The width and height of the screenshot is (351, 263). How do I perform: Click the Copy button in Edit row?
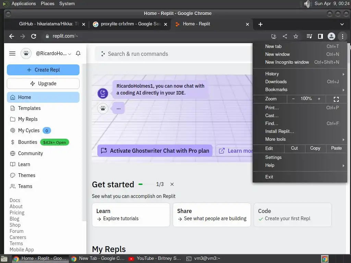tap(315, 148)
